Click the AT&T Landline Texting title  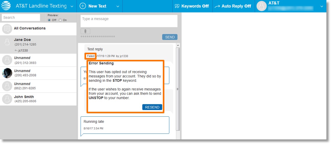(x=41, y=6)
